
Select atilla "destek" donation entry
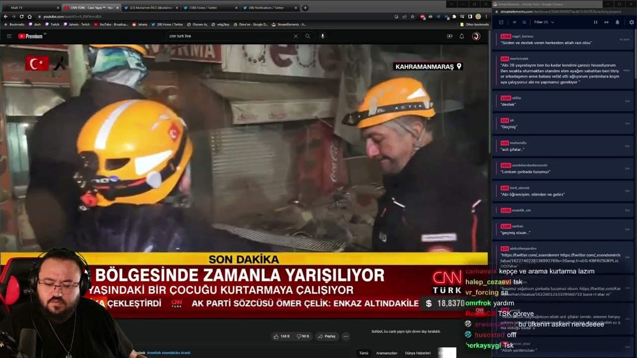click(563, 101)
